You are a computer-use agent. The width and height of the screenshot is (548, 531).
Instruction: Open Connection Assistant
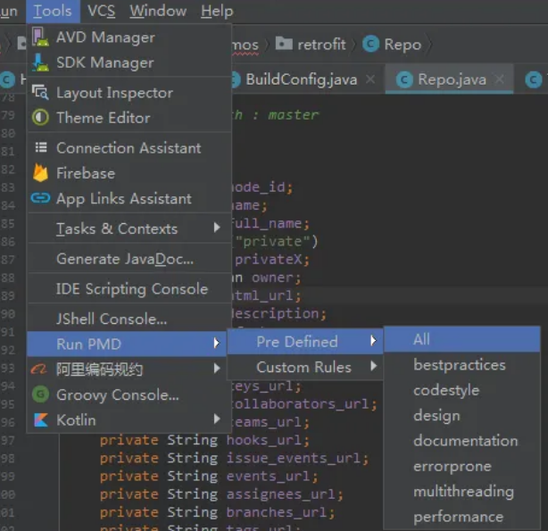(129, 148)
